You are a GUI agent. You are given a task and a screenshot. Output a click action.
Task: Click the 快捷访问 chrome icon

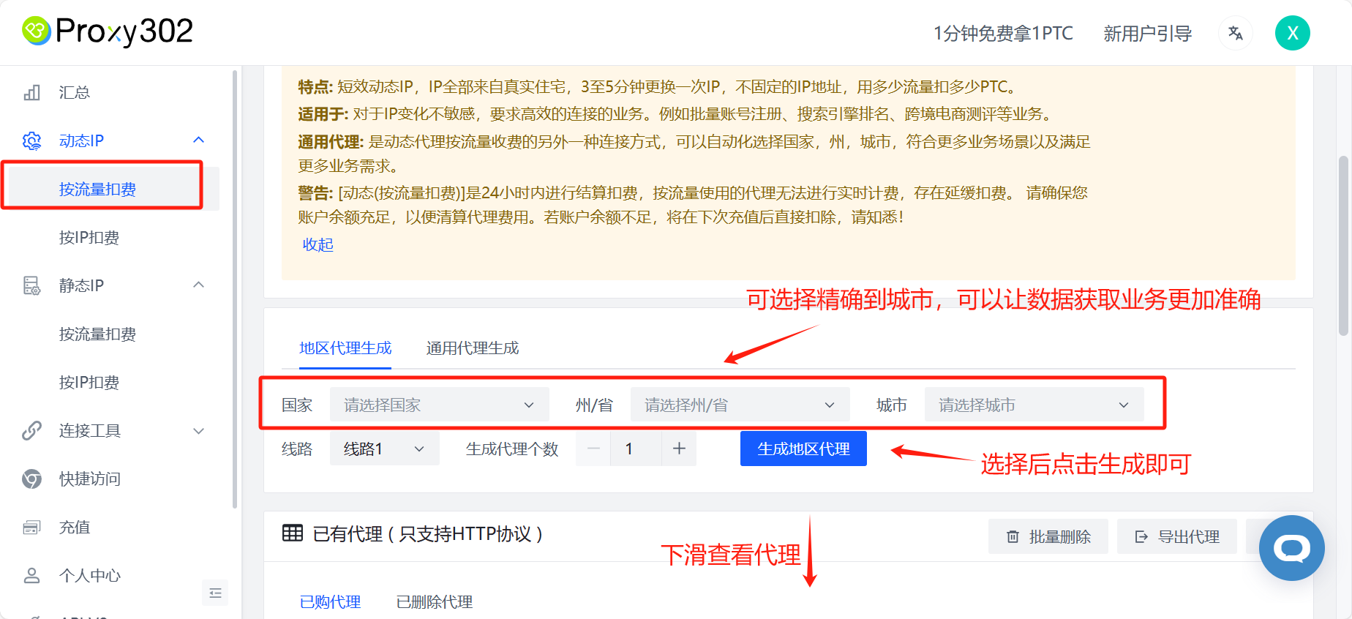click(x=31, y=479)
